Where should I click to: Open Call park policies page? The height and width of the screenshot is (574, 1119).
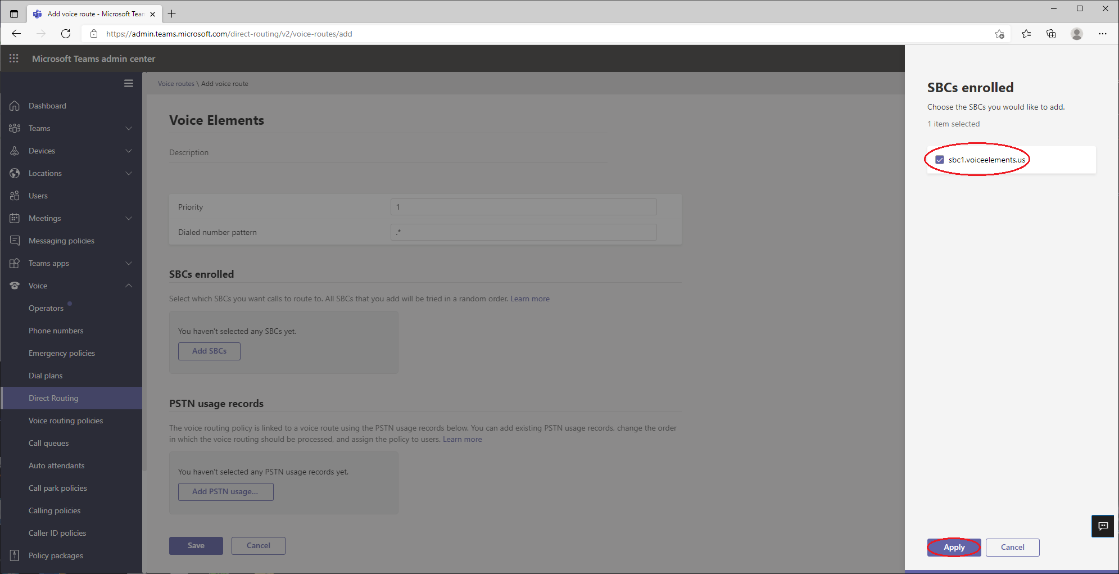pyautogui.click(x=58, y=488)
